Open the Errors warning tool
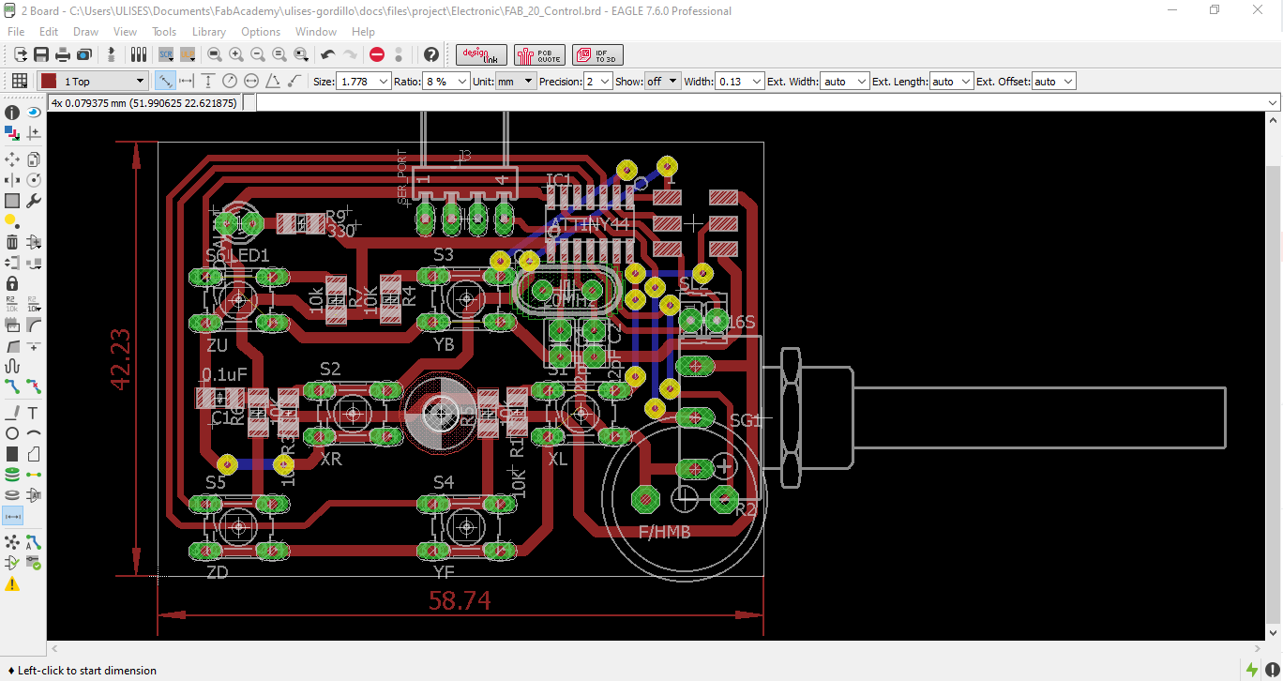 [x=12, y=583]
